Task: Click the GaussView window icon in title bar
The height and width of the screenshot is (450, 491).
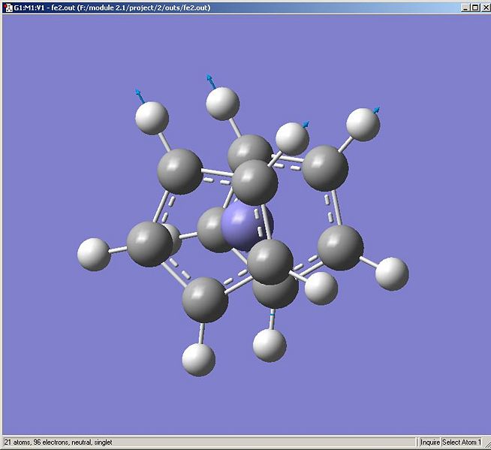Action: point(8,8)
